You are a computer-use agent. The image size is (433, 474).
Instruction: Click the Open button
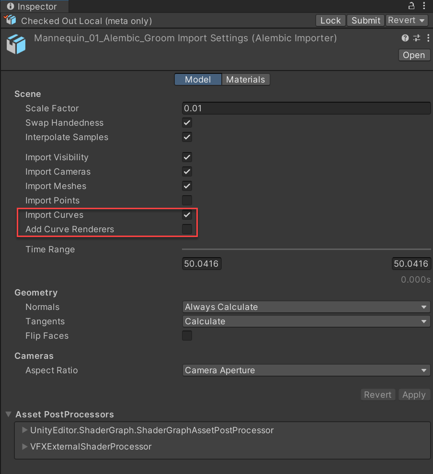413,55
